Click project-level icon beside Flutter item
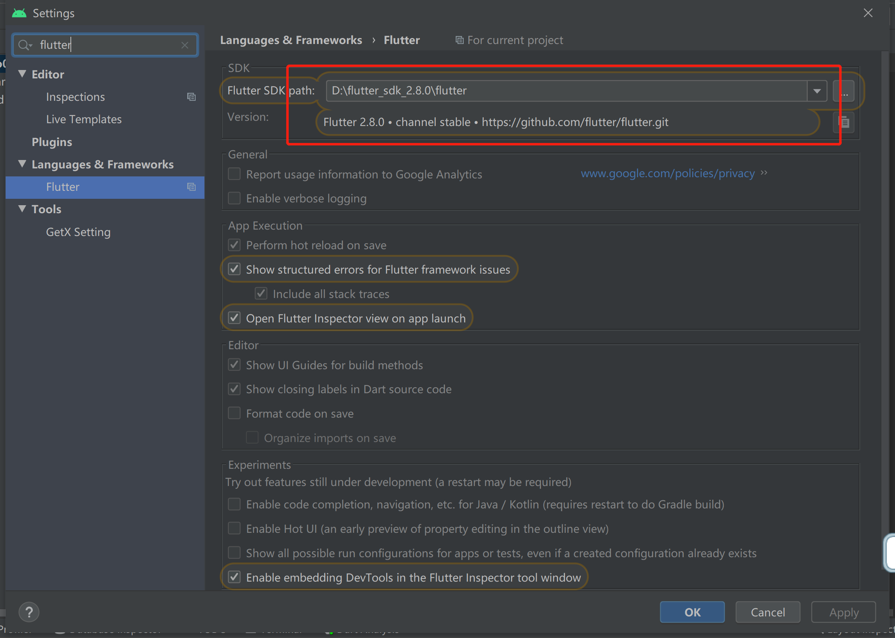 click(x=191, y=187)
